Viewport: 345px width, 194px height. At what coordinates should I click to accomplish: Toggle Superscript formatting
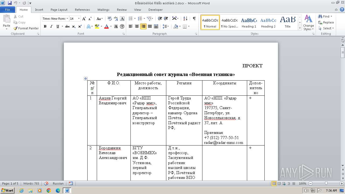click(80, 26)
